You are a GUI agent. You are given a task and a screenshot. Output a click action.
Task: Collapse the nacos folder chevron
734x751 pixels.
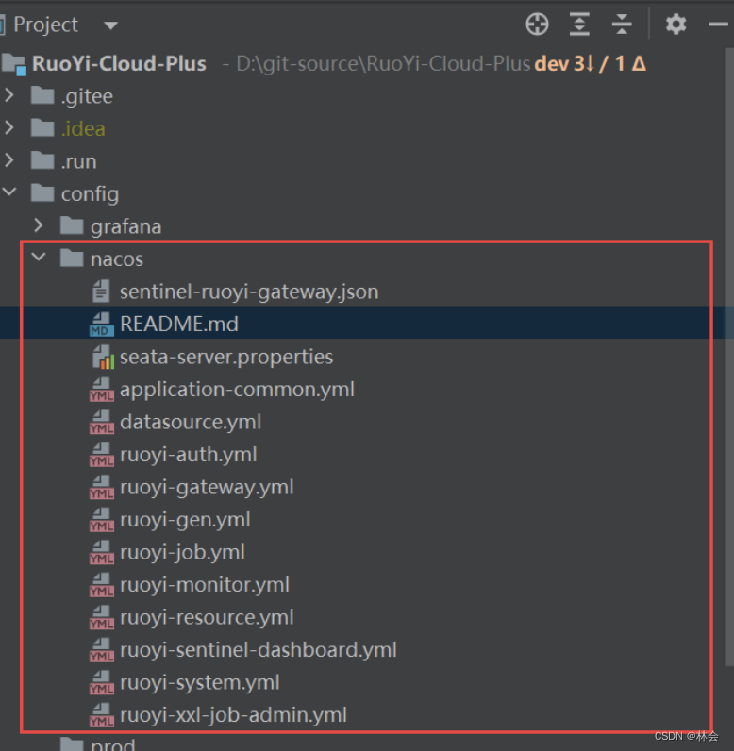(39, 258)
